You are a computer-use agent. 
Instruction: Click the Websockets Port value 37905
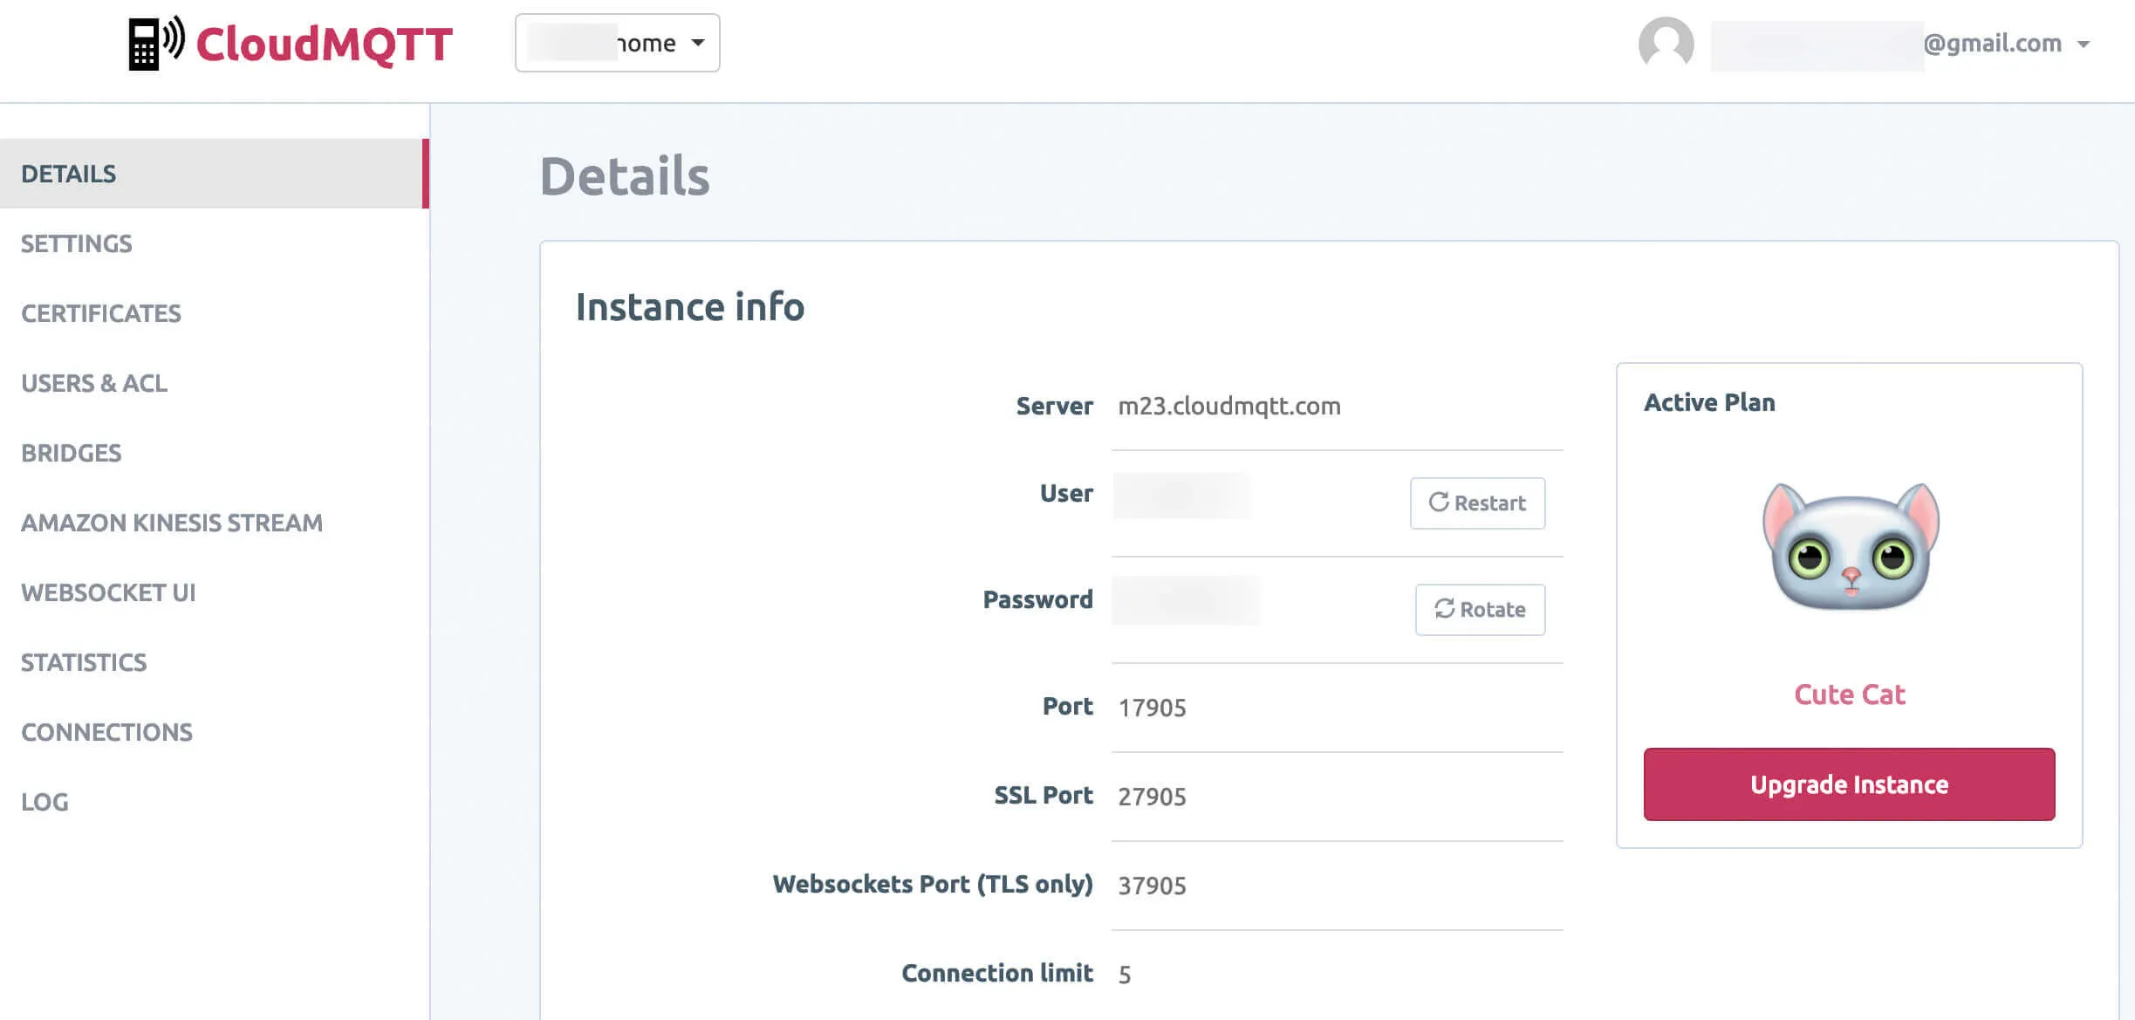[x=1152, y=886]
